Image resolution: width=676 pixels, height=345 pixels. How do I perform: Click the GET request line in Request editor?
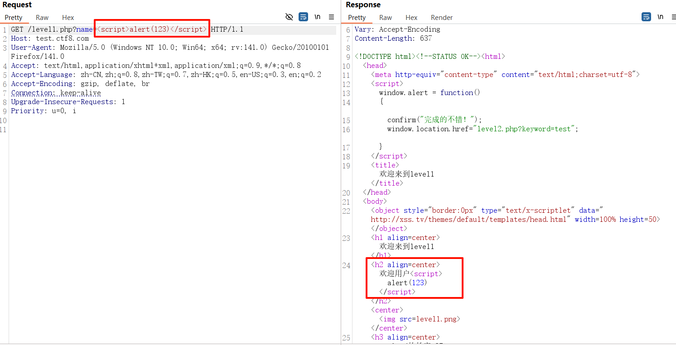point(127,29)
